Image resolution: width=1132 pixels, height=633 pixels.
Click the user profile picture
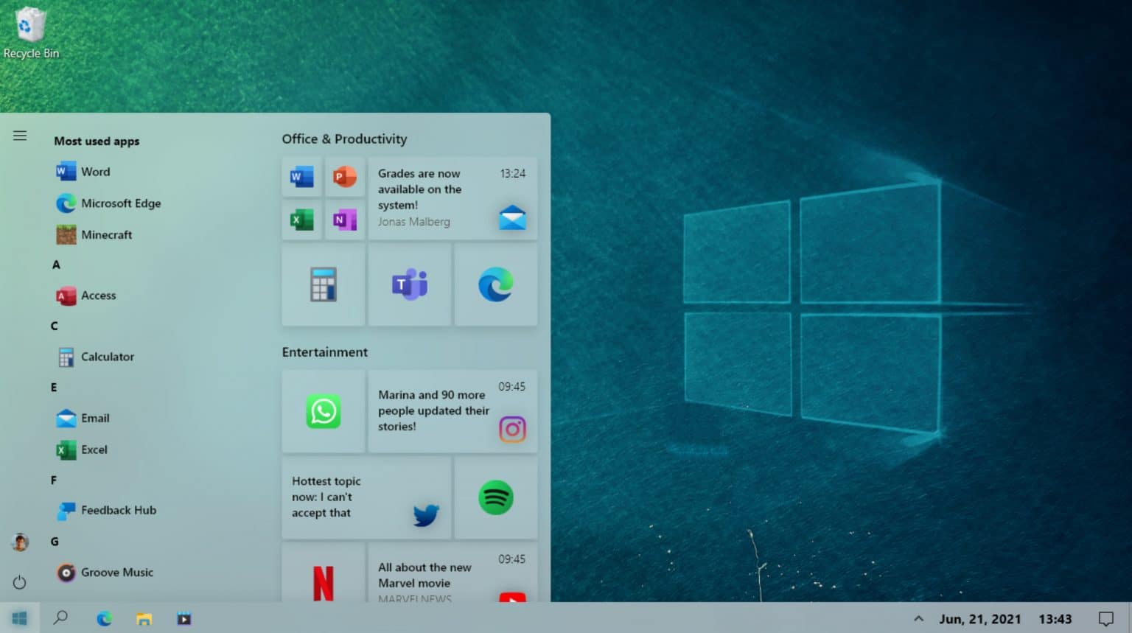[x=19, y=542]
